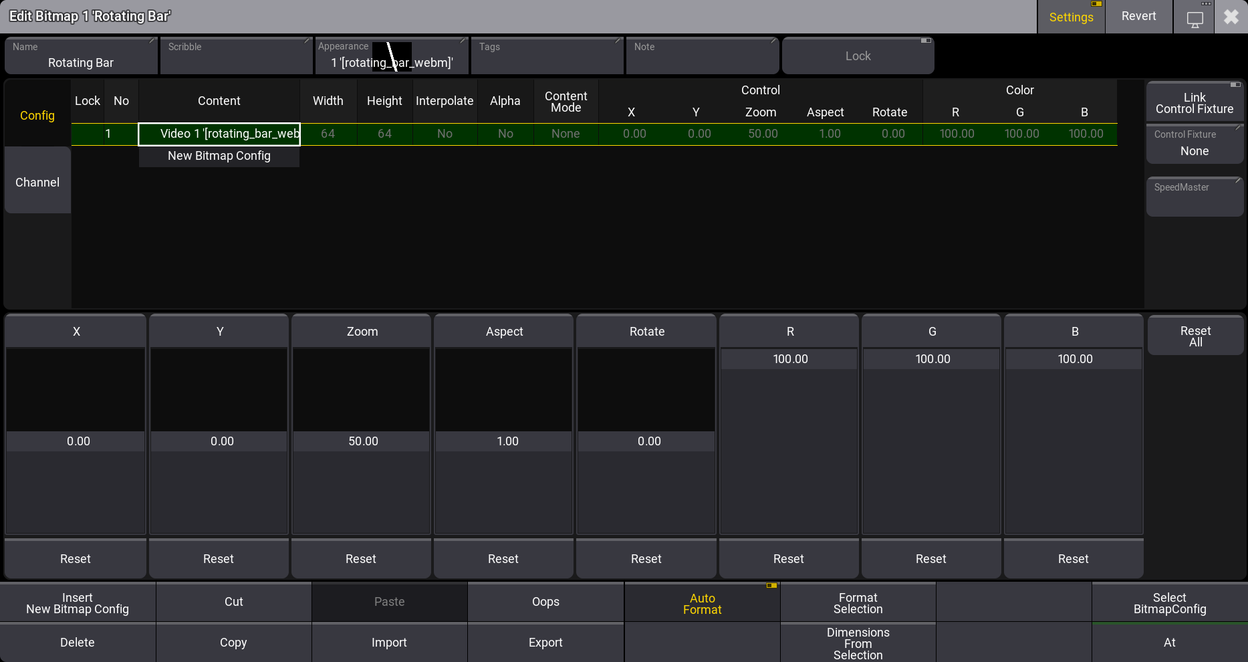Switch to the Channel tab
The width and height of the screenshot is (1248, 662).
[x=37, y=182]
